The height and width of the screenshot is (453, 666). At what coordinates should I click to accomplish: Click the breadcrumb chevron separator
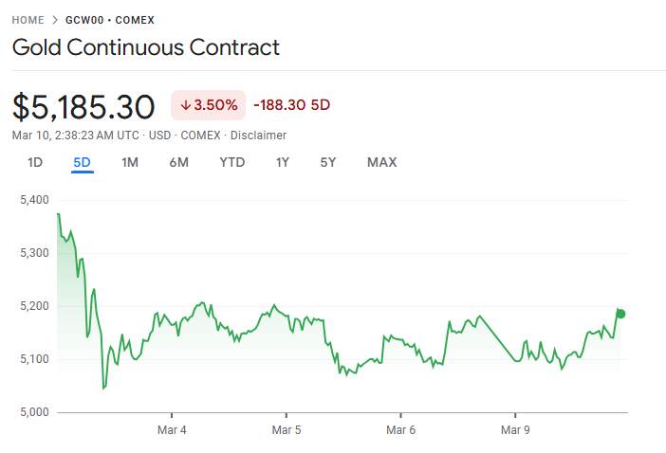[55, 20]
